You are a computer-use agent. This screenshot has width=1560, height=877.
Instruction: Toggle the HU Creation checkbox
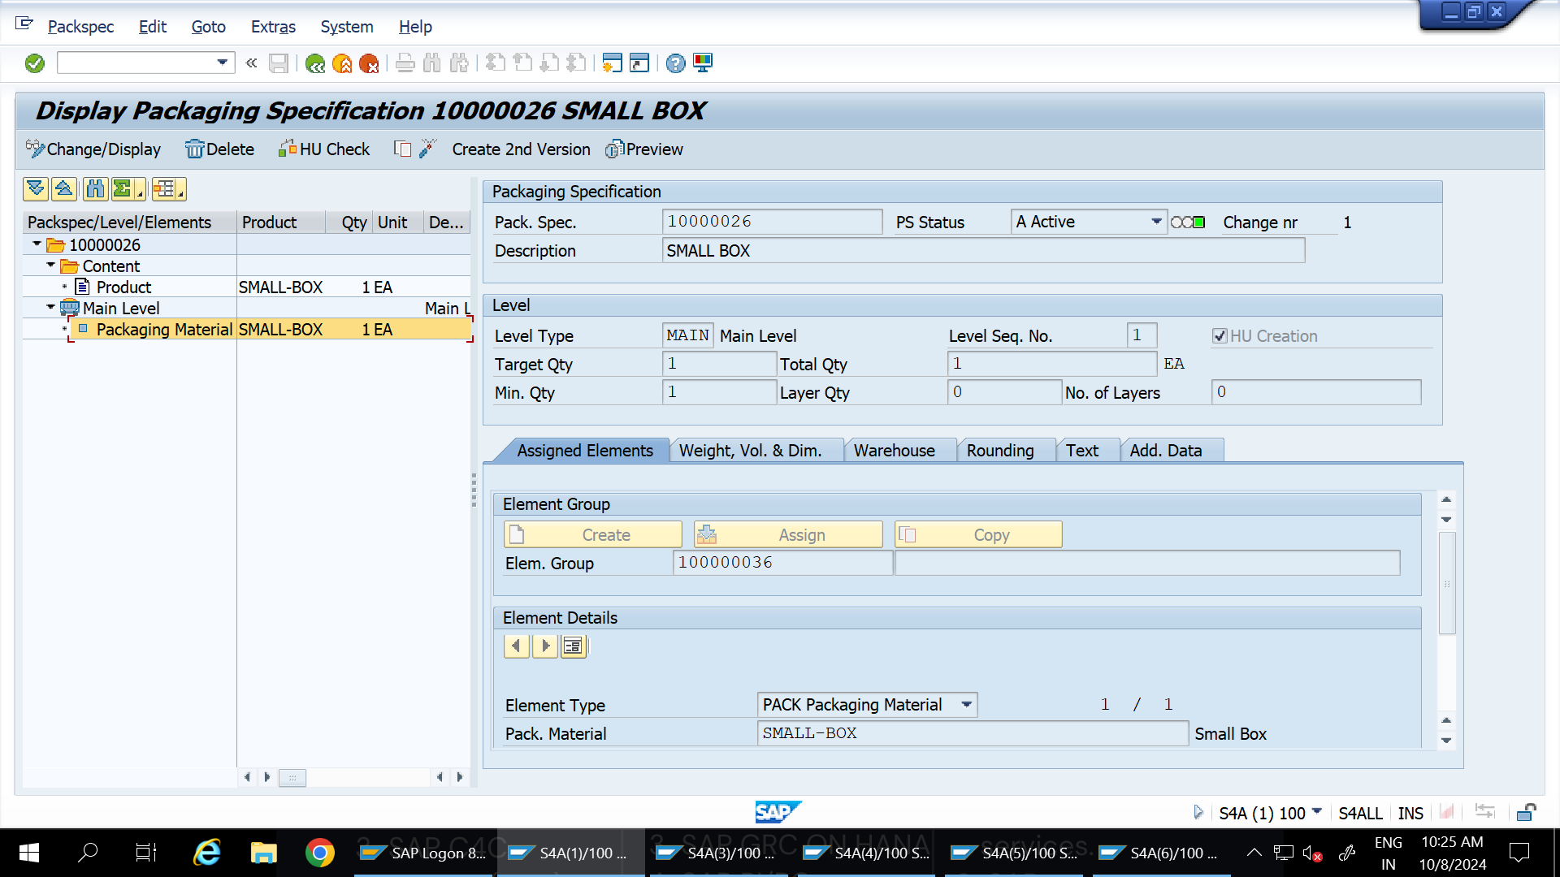(1220, 335)
